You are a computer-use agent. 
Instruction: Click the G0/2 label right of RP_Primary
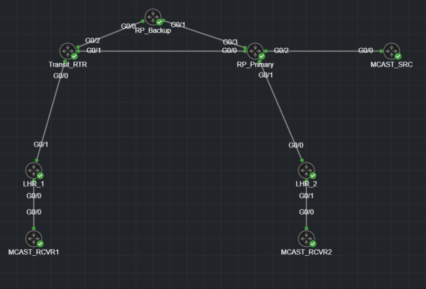[x=281, y=50]
